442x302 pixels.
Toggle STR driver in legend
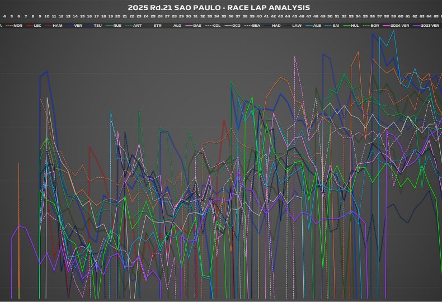pos(157,26)
